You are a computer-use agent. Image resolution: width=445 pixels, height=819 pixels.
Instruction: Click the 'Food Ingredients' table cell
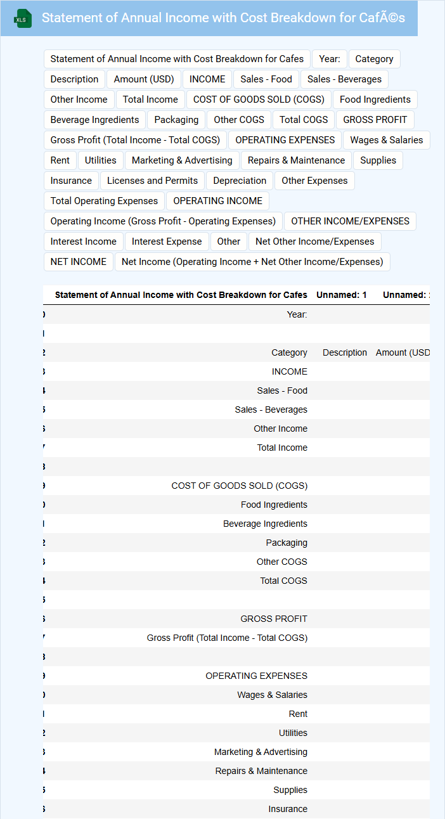pyautogui.click(x=274, y=505)
